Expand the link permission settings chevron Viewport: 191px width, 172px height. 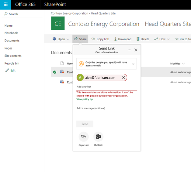tap(133, 64)
